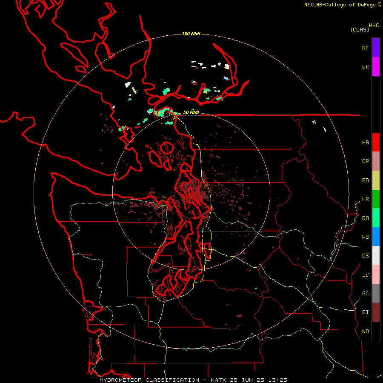The image size is (383, 383).
Task: Click the DS legend label
Action: 366,255
